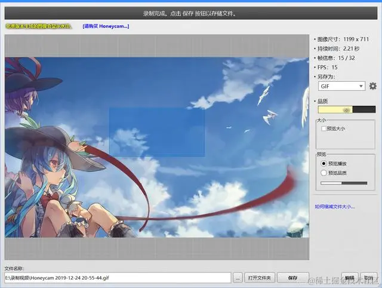
Task: Click the 保存 button
Action: coord(293,278)
